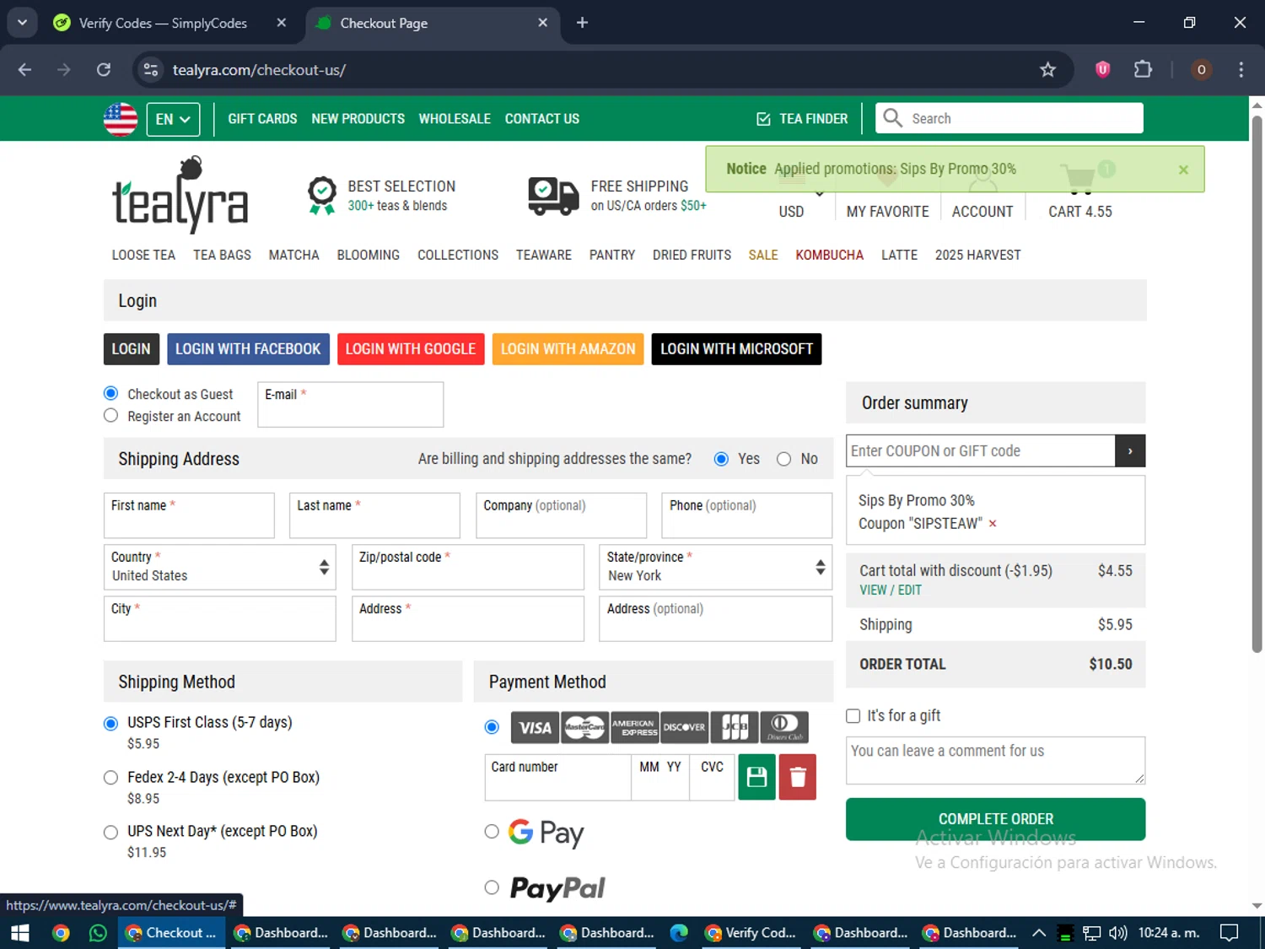Open the tab search dropdown arrow

click(22, 23)
